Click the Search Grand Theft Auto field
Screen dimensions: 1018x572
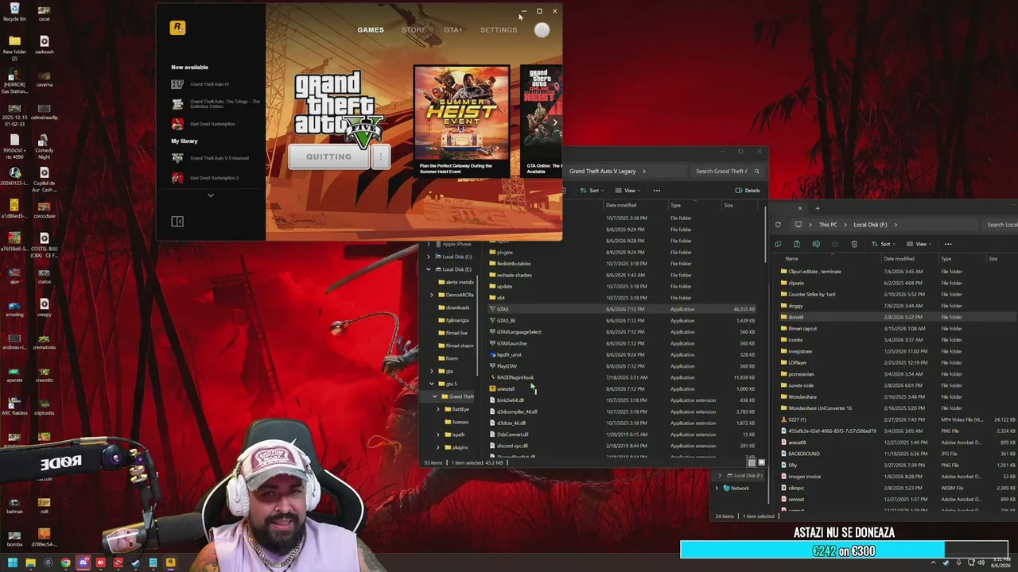point(726,171)
